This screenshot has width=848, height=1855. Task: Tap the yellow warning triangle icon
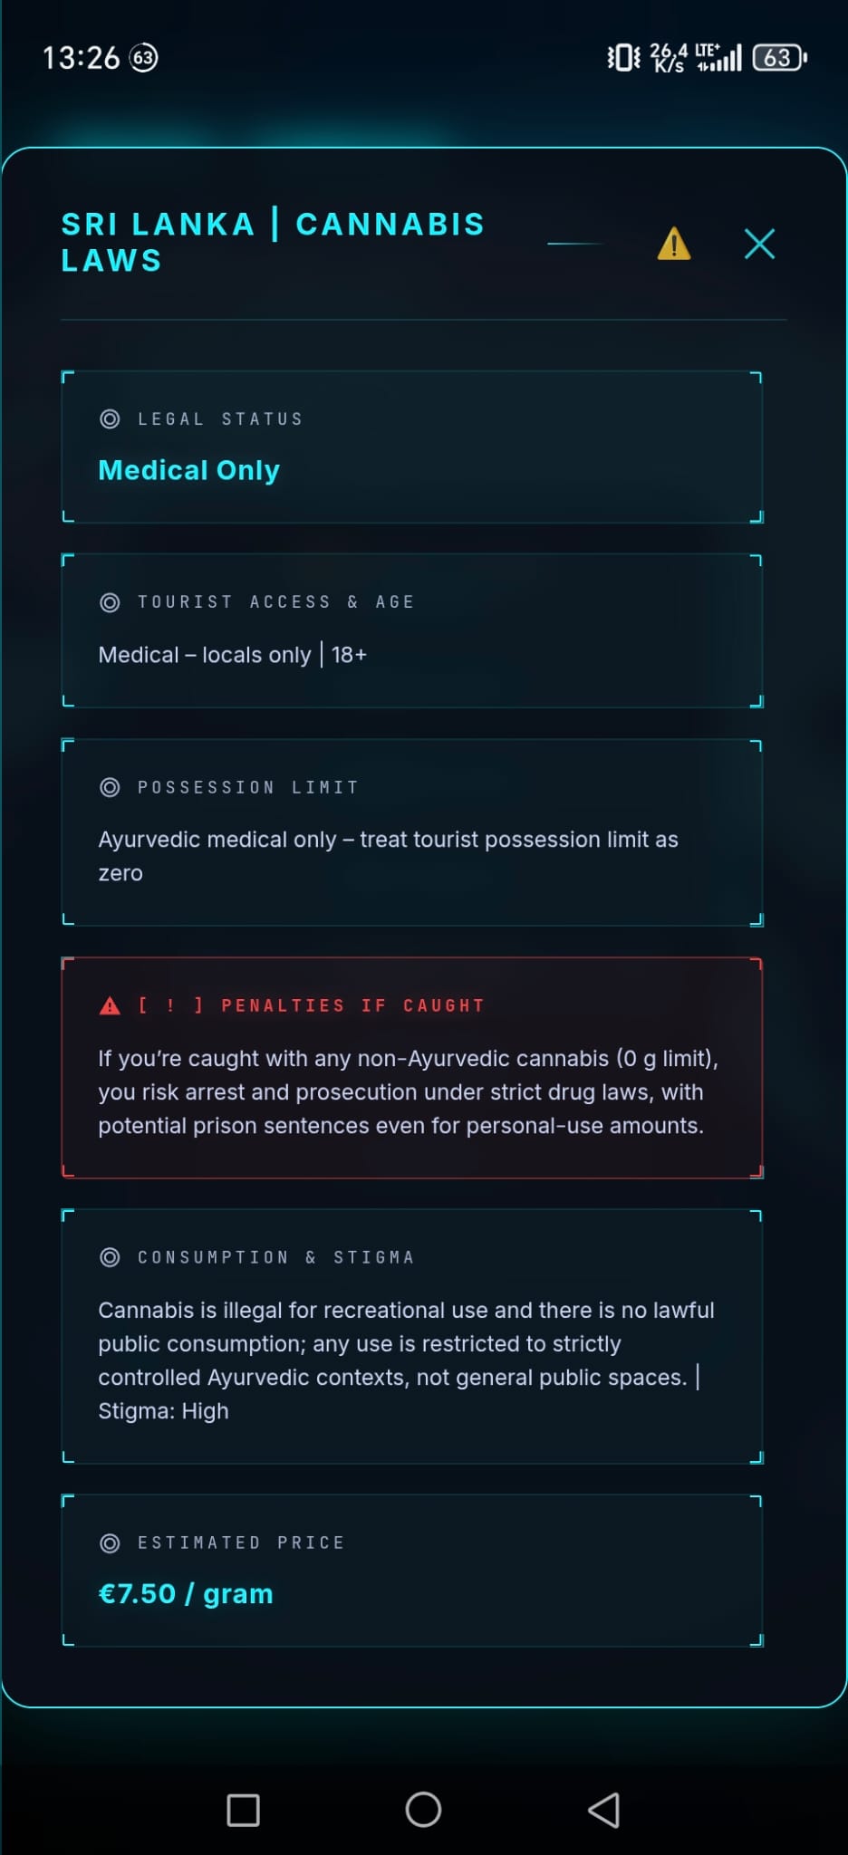pos(674,244)
